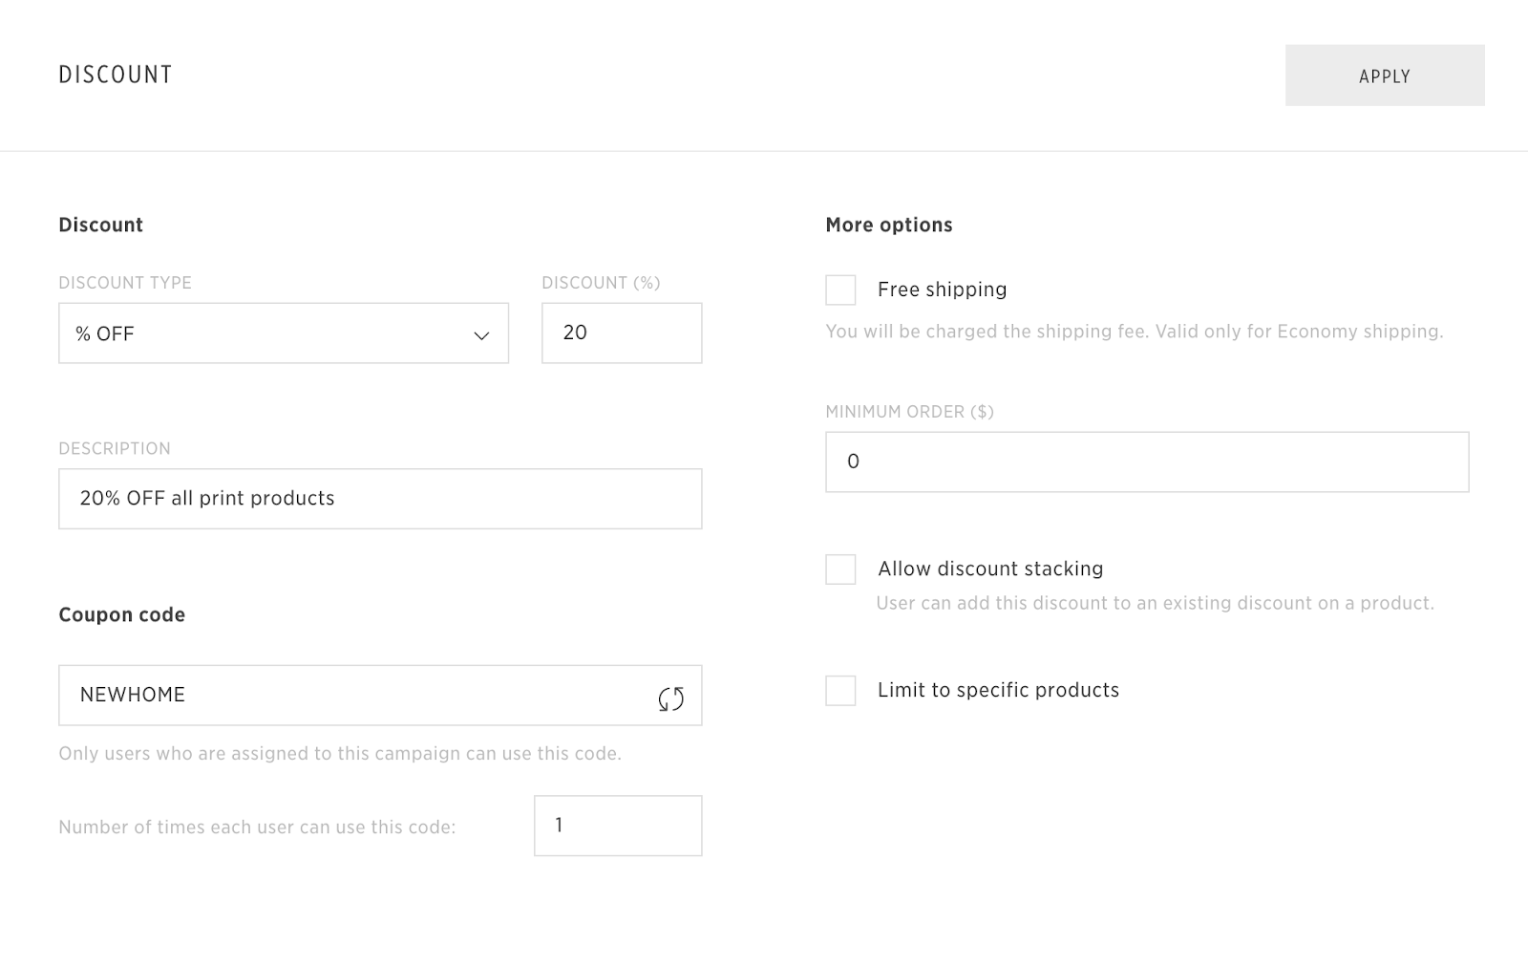Click the 'DISCOUNT TYPE' field label

coord(125,283)
